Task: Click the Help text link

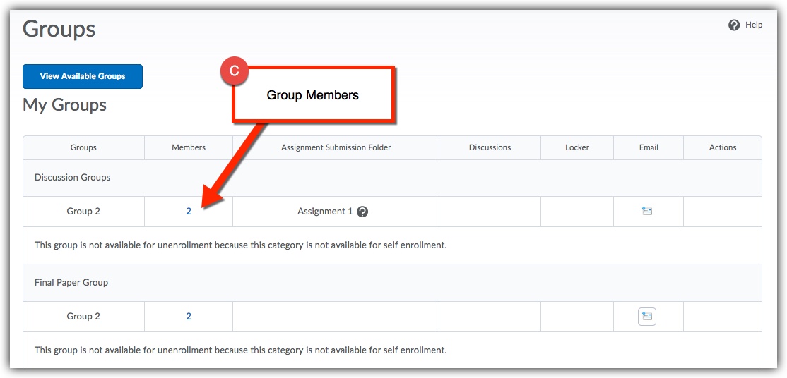Action: pos(754,25)
